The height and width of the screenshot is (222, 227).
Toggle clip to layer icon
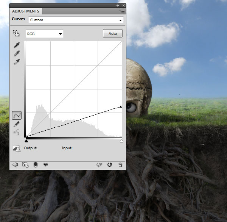(x=36, y=165)
